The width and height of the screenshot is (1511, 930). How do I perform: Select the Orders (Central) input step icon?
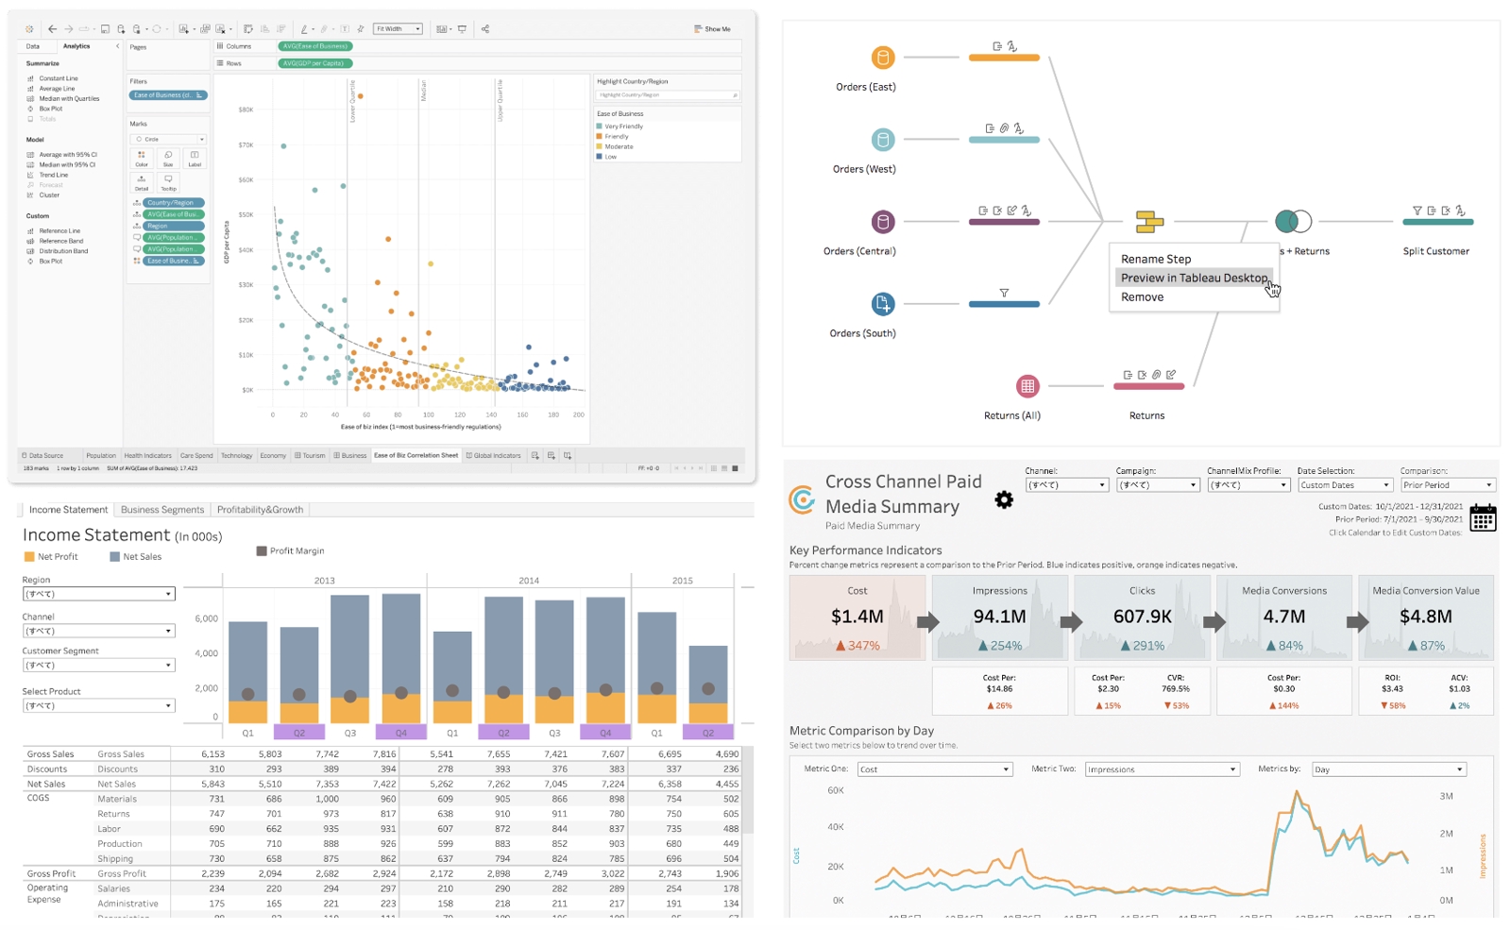point(883,222)
